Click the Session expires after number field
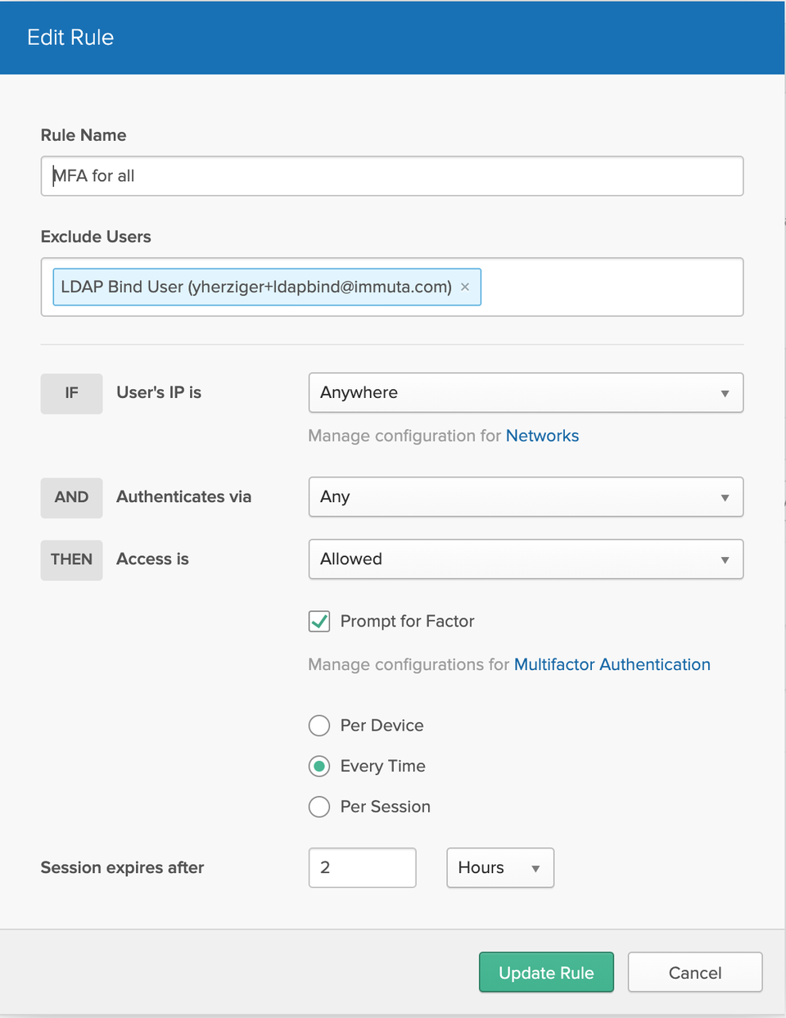Viewport: 786px width, 1018px height. (362, 868)
